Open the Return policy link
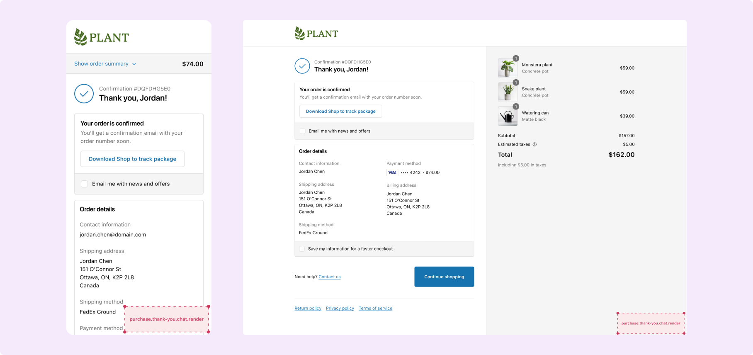 pyautogui.click(x=308, y=308)
